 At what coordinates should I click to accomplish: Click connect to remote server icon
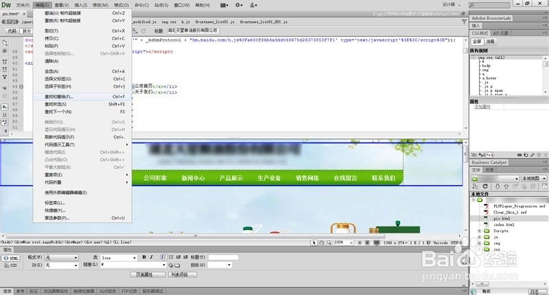tap(475, 186)
